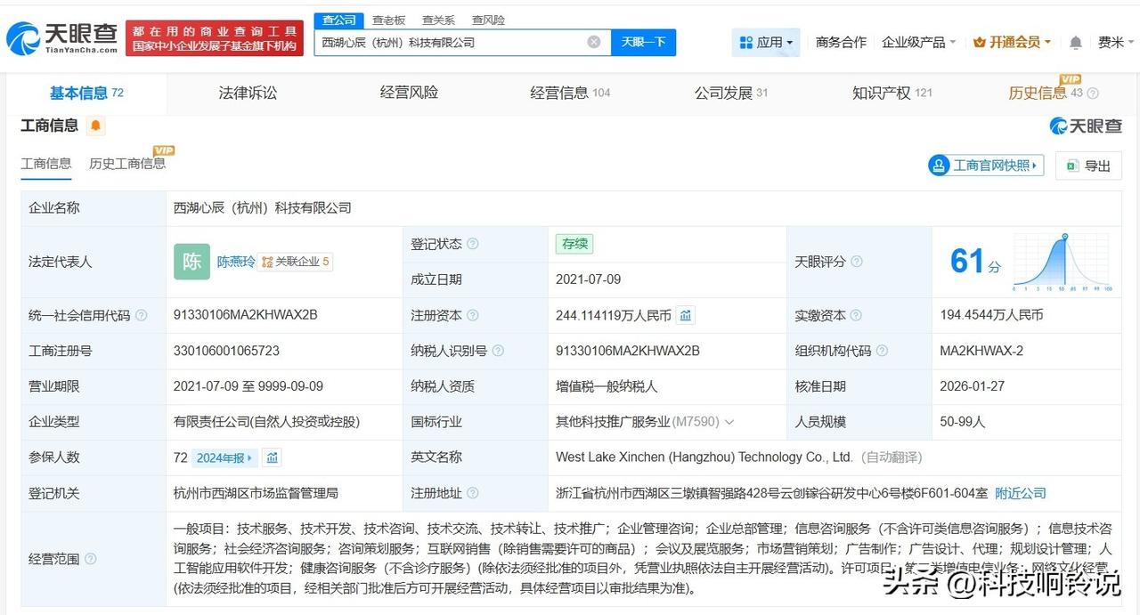Click help icon next to 注册地址
Viewport: 1140px width, 615px height.
472,493
